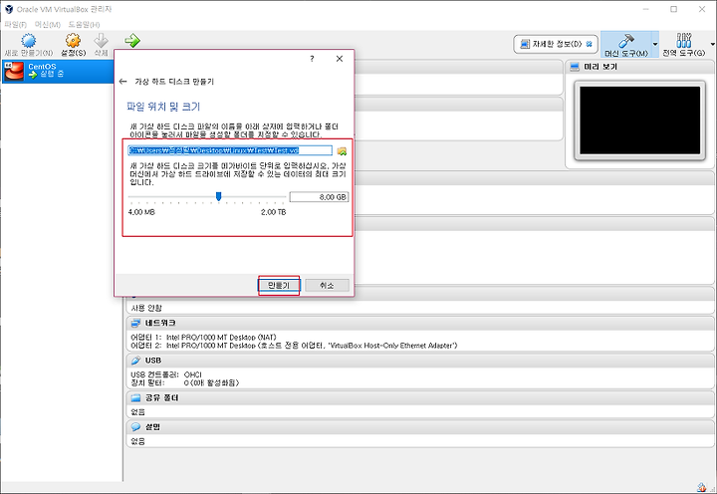Click the VirtualBox window title bar icon
The height and width of the screenshot is (494, 717).
(x=9, y=9)
